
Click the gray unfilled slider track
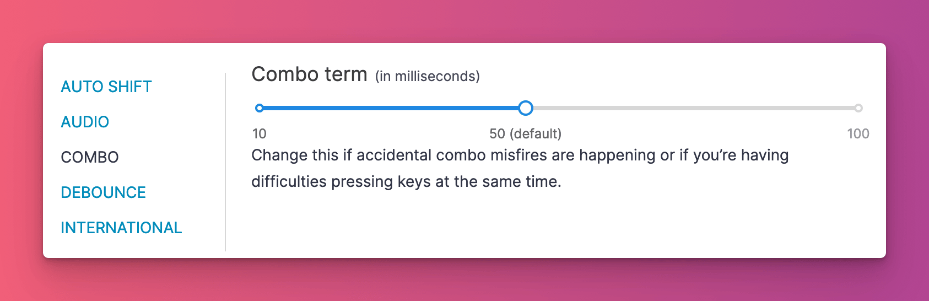689,108
